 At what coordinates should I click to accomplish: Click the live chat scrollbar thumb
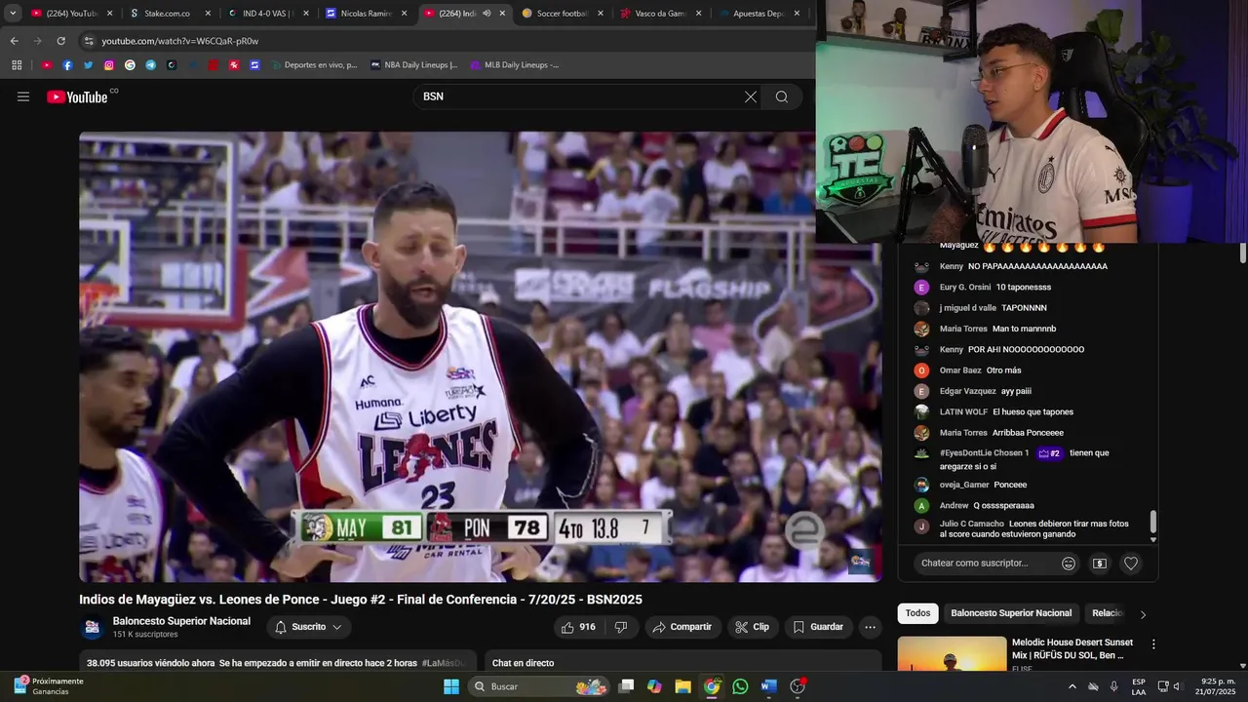[1153, 522]
